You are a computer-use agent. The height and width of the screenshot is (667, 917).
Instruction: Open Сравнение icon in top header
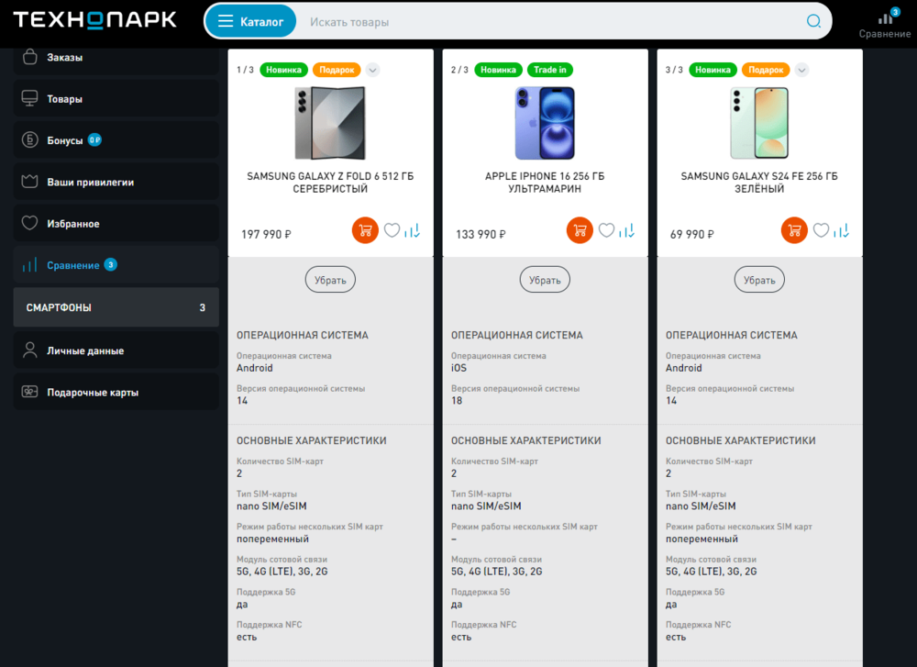pyautogui.click(x=885, y=24)
